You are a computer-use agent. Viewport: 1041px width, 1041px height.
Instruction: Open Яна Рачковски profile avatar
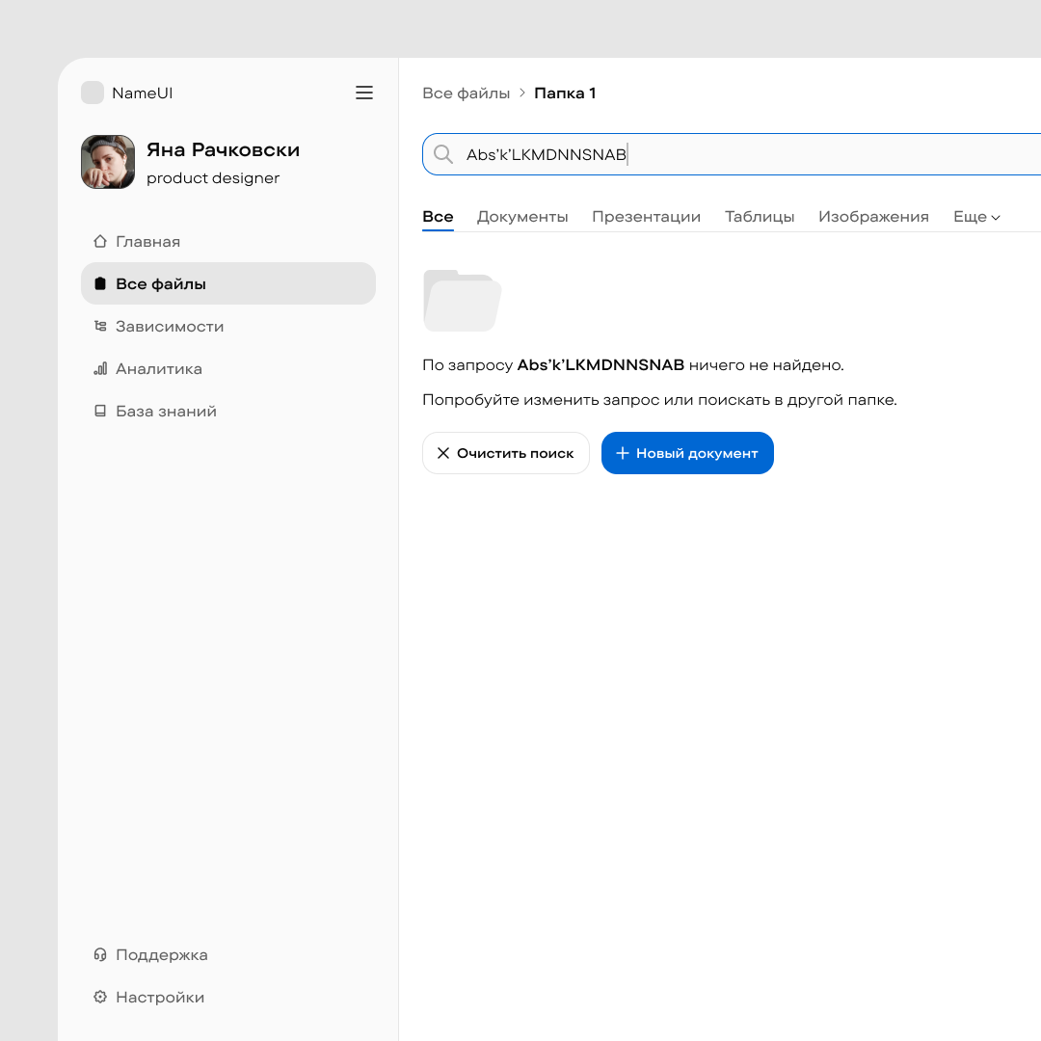(x=108, y=162)
